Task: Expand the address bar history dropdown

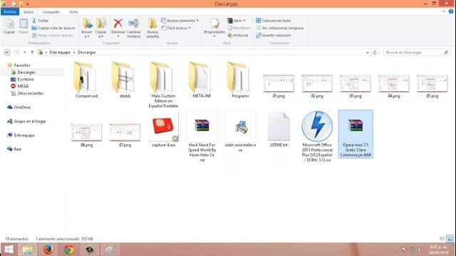Action: coord(368,53)
